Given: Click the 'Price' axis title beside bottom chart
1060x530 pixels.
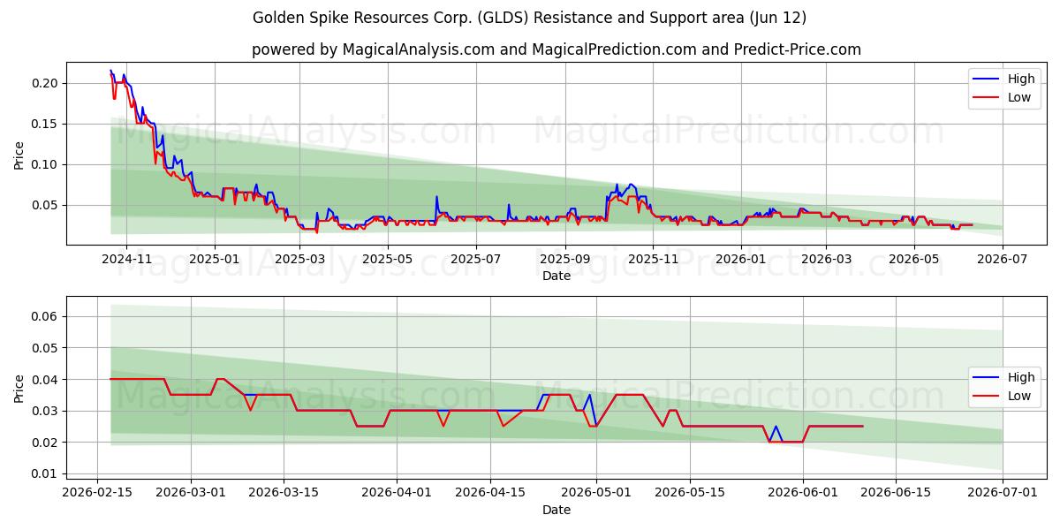Looking at the screenshot, I should [x=19, y=388].
